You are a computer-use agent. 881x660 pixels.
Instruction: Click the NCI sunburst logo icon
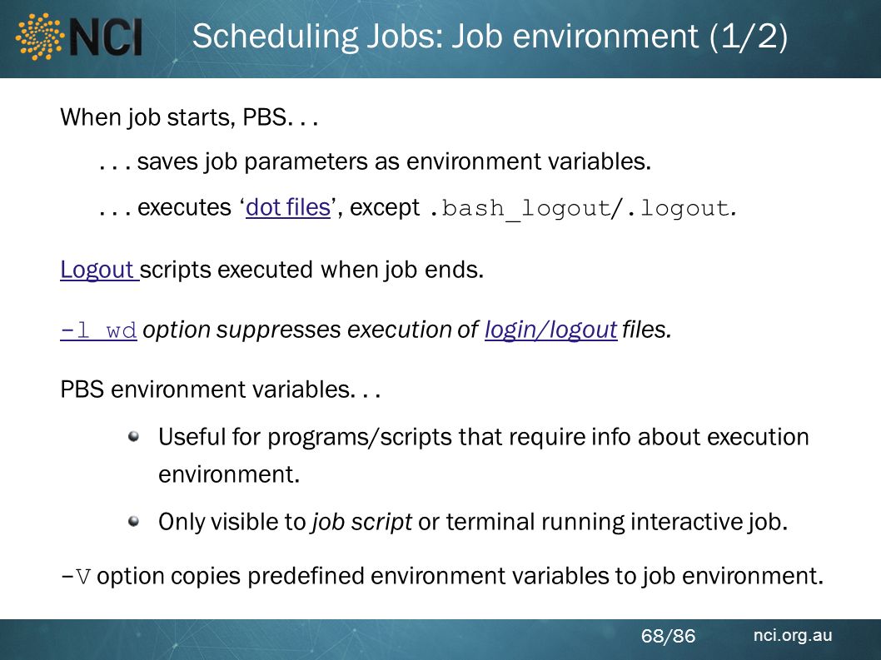coord(39,37)
